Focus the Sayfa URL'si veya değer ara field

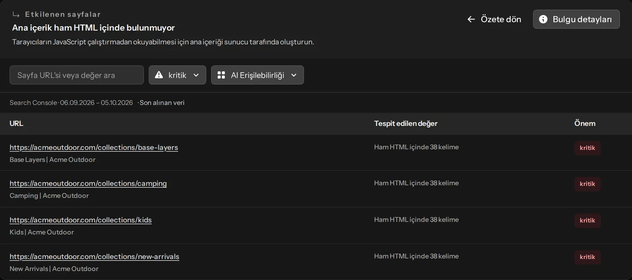tap(77, 75)
